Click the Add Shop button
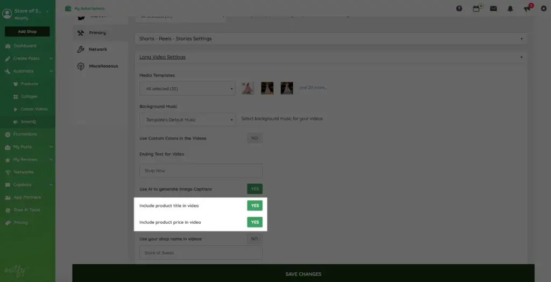Viewport: 551px width, 282px height. coord(27,32)
